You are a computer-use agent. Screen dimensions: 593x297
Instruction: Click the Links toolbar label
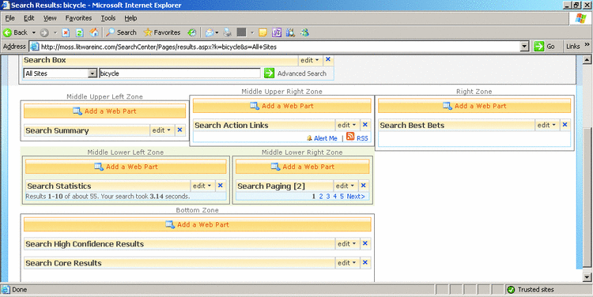point(573,47)
